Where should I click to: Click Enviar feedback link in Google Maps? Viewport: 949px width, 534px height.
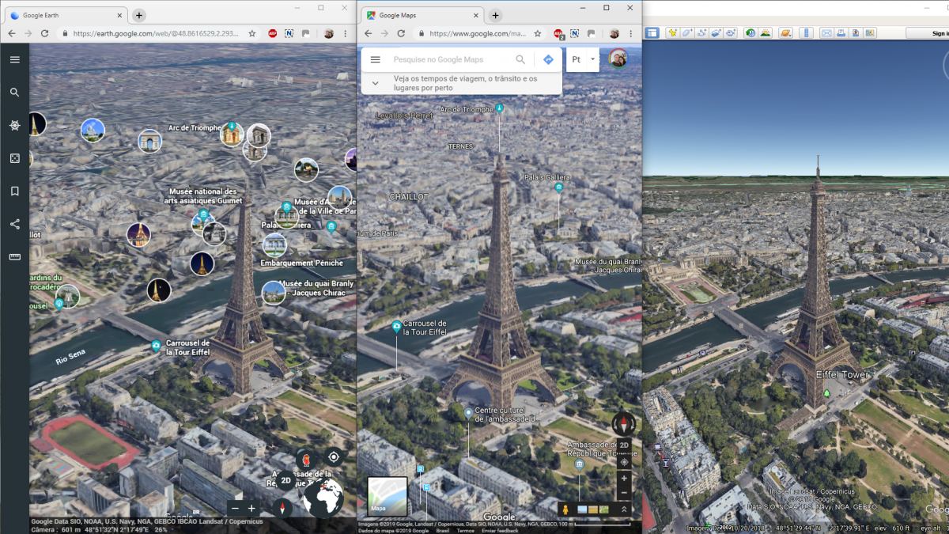click(500, 530)
